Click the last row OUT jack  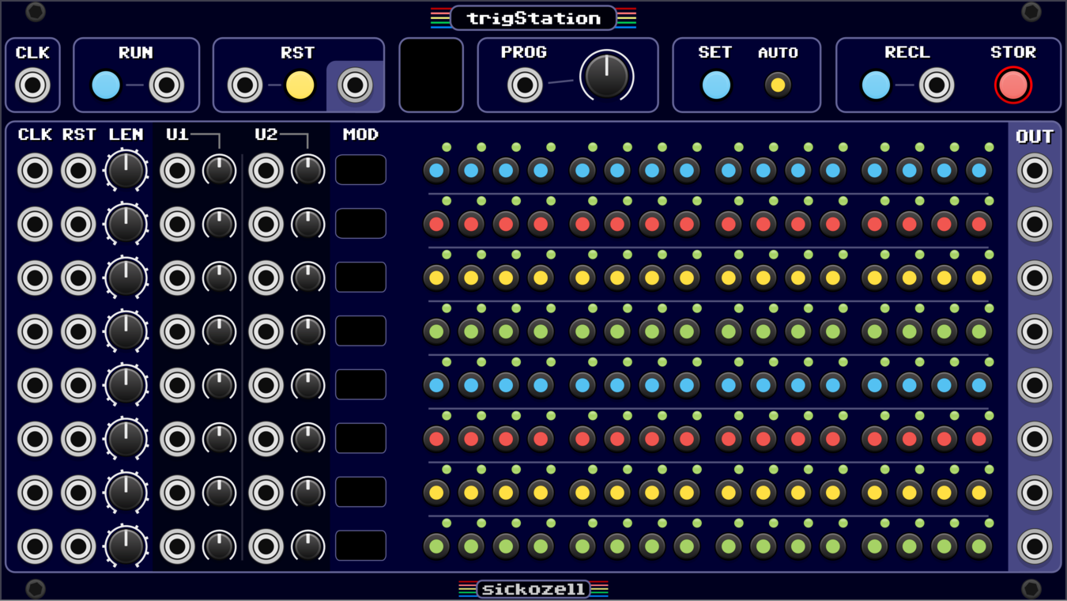(1035, 546)
